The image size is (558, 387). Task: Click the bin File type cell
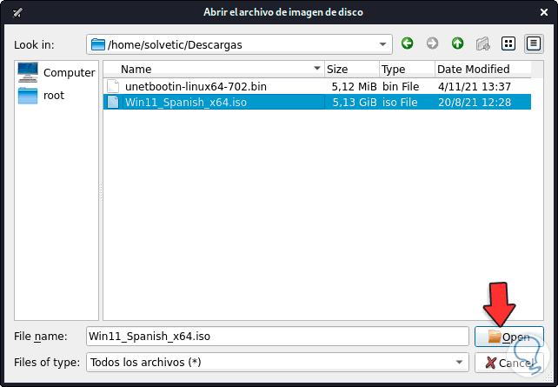(401, 86)
